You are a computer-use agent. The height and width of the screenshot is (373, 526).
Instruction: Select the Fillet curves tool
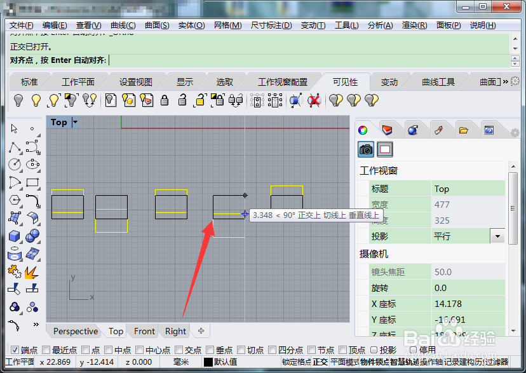pos(33,200)
